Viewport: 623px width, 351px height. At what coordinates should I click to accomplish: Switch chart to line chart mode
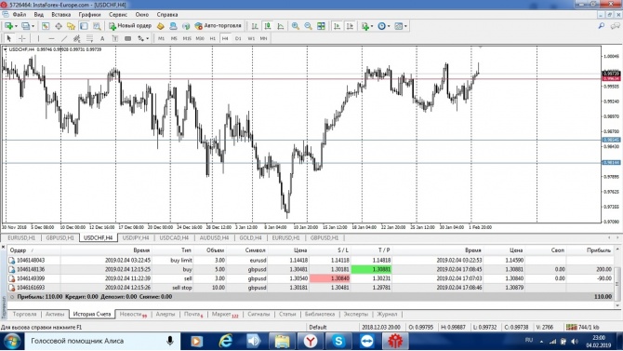pos(281,26)
